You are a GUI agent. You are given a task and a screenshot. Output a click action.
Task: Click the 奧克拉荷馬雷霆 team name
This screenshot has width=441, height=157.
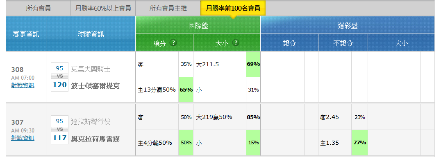point(95,139)
